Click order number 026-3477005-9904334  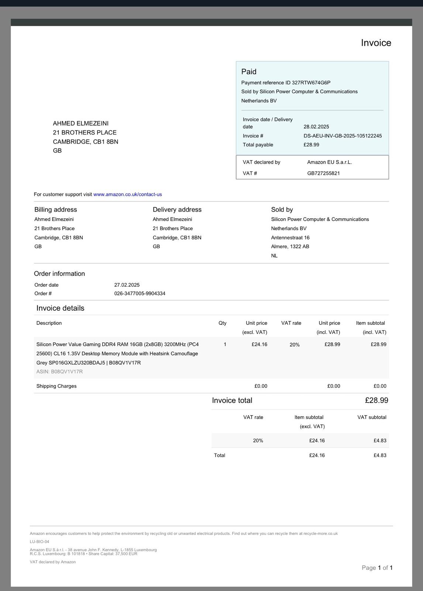pos(140,294)
